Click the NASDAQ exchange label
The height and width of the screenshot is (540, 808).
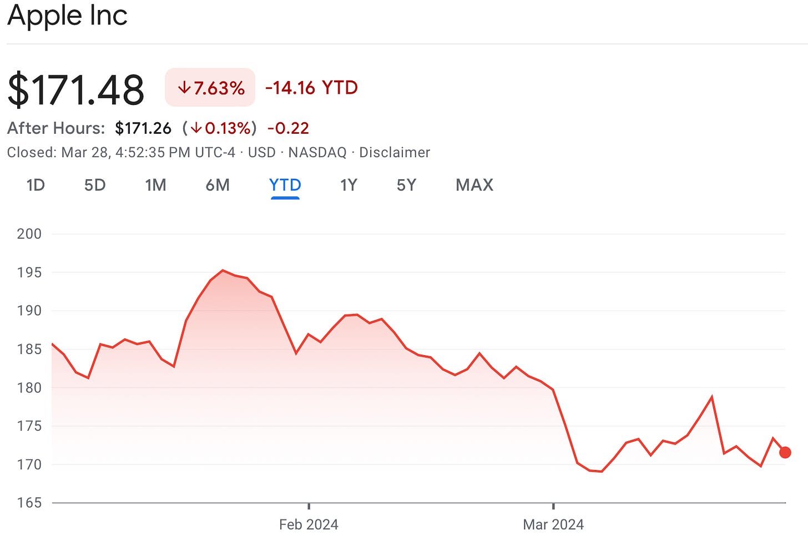pyautogui.click(x=317, y=153)
